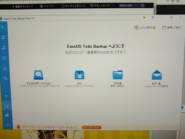
Task: Expand the wrench tools dropdown in the sidebar
Action: tap(8, 125)
